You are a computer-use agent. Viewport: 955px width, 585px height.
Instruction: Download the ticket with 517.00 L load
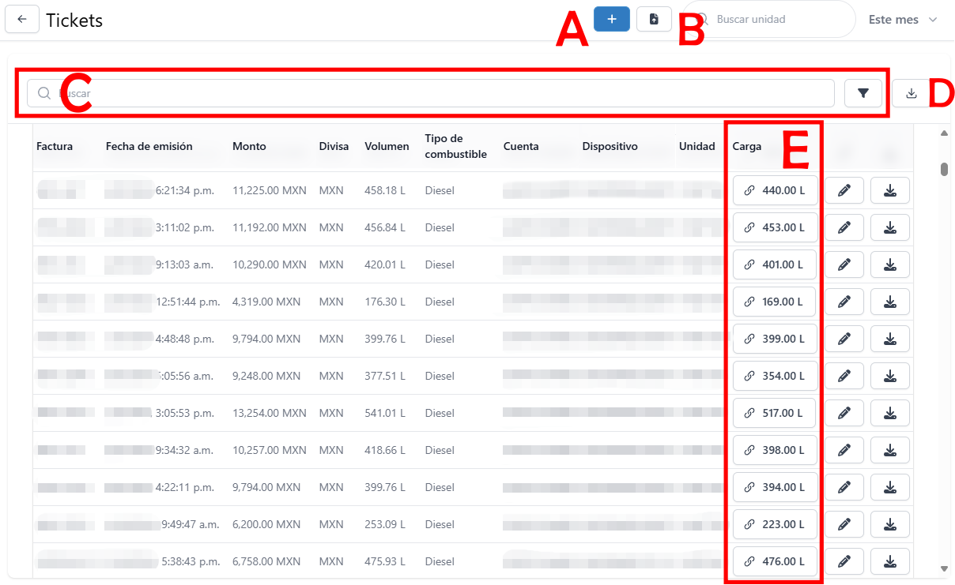click(x=889, y=413)
